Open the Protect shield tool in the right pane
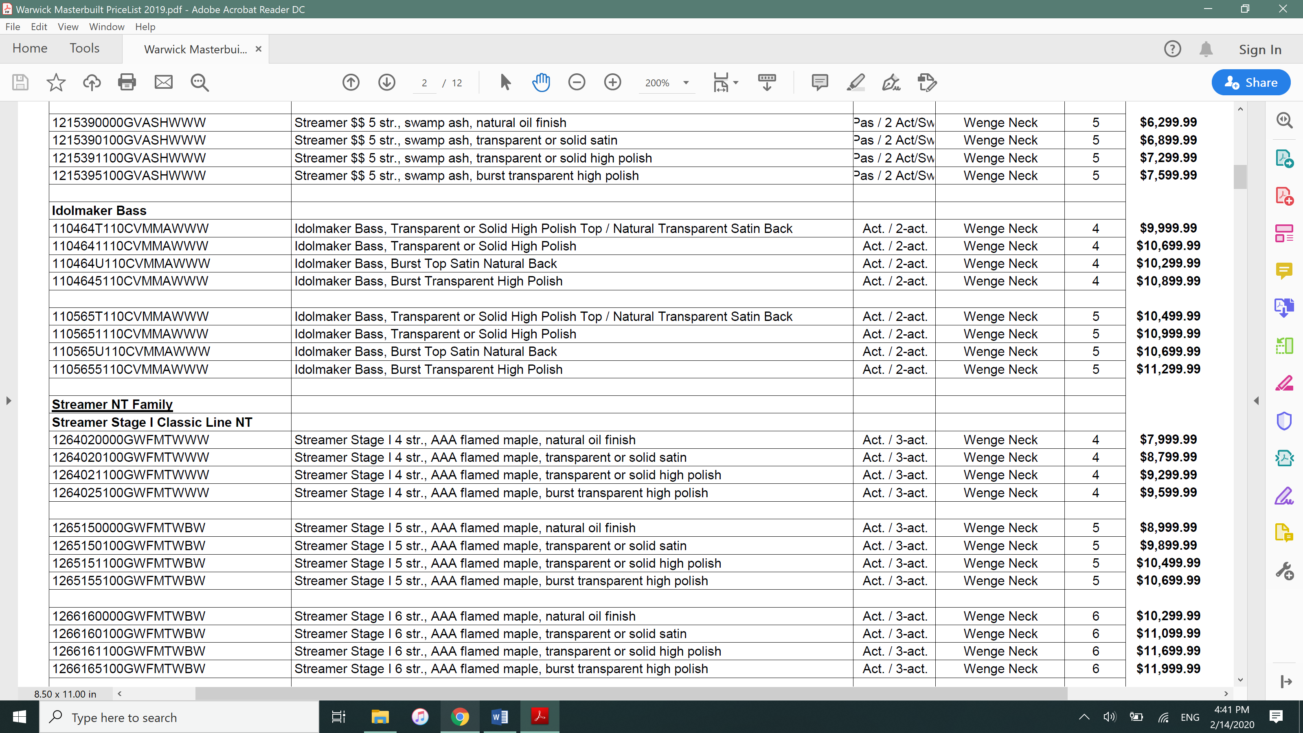Viewport: 1303px width, 733px height. [1284, 421]
